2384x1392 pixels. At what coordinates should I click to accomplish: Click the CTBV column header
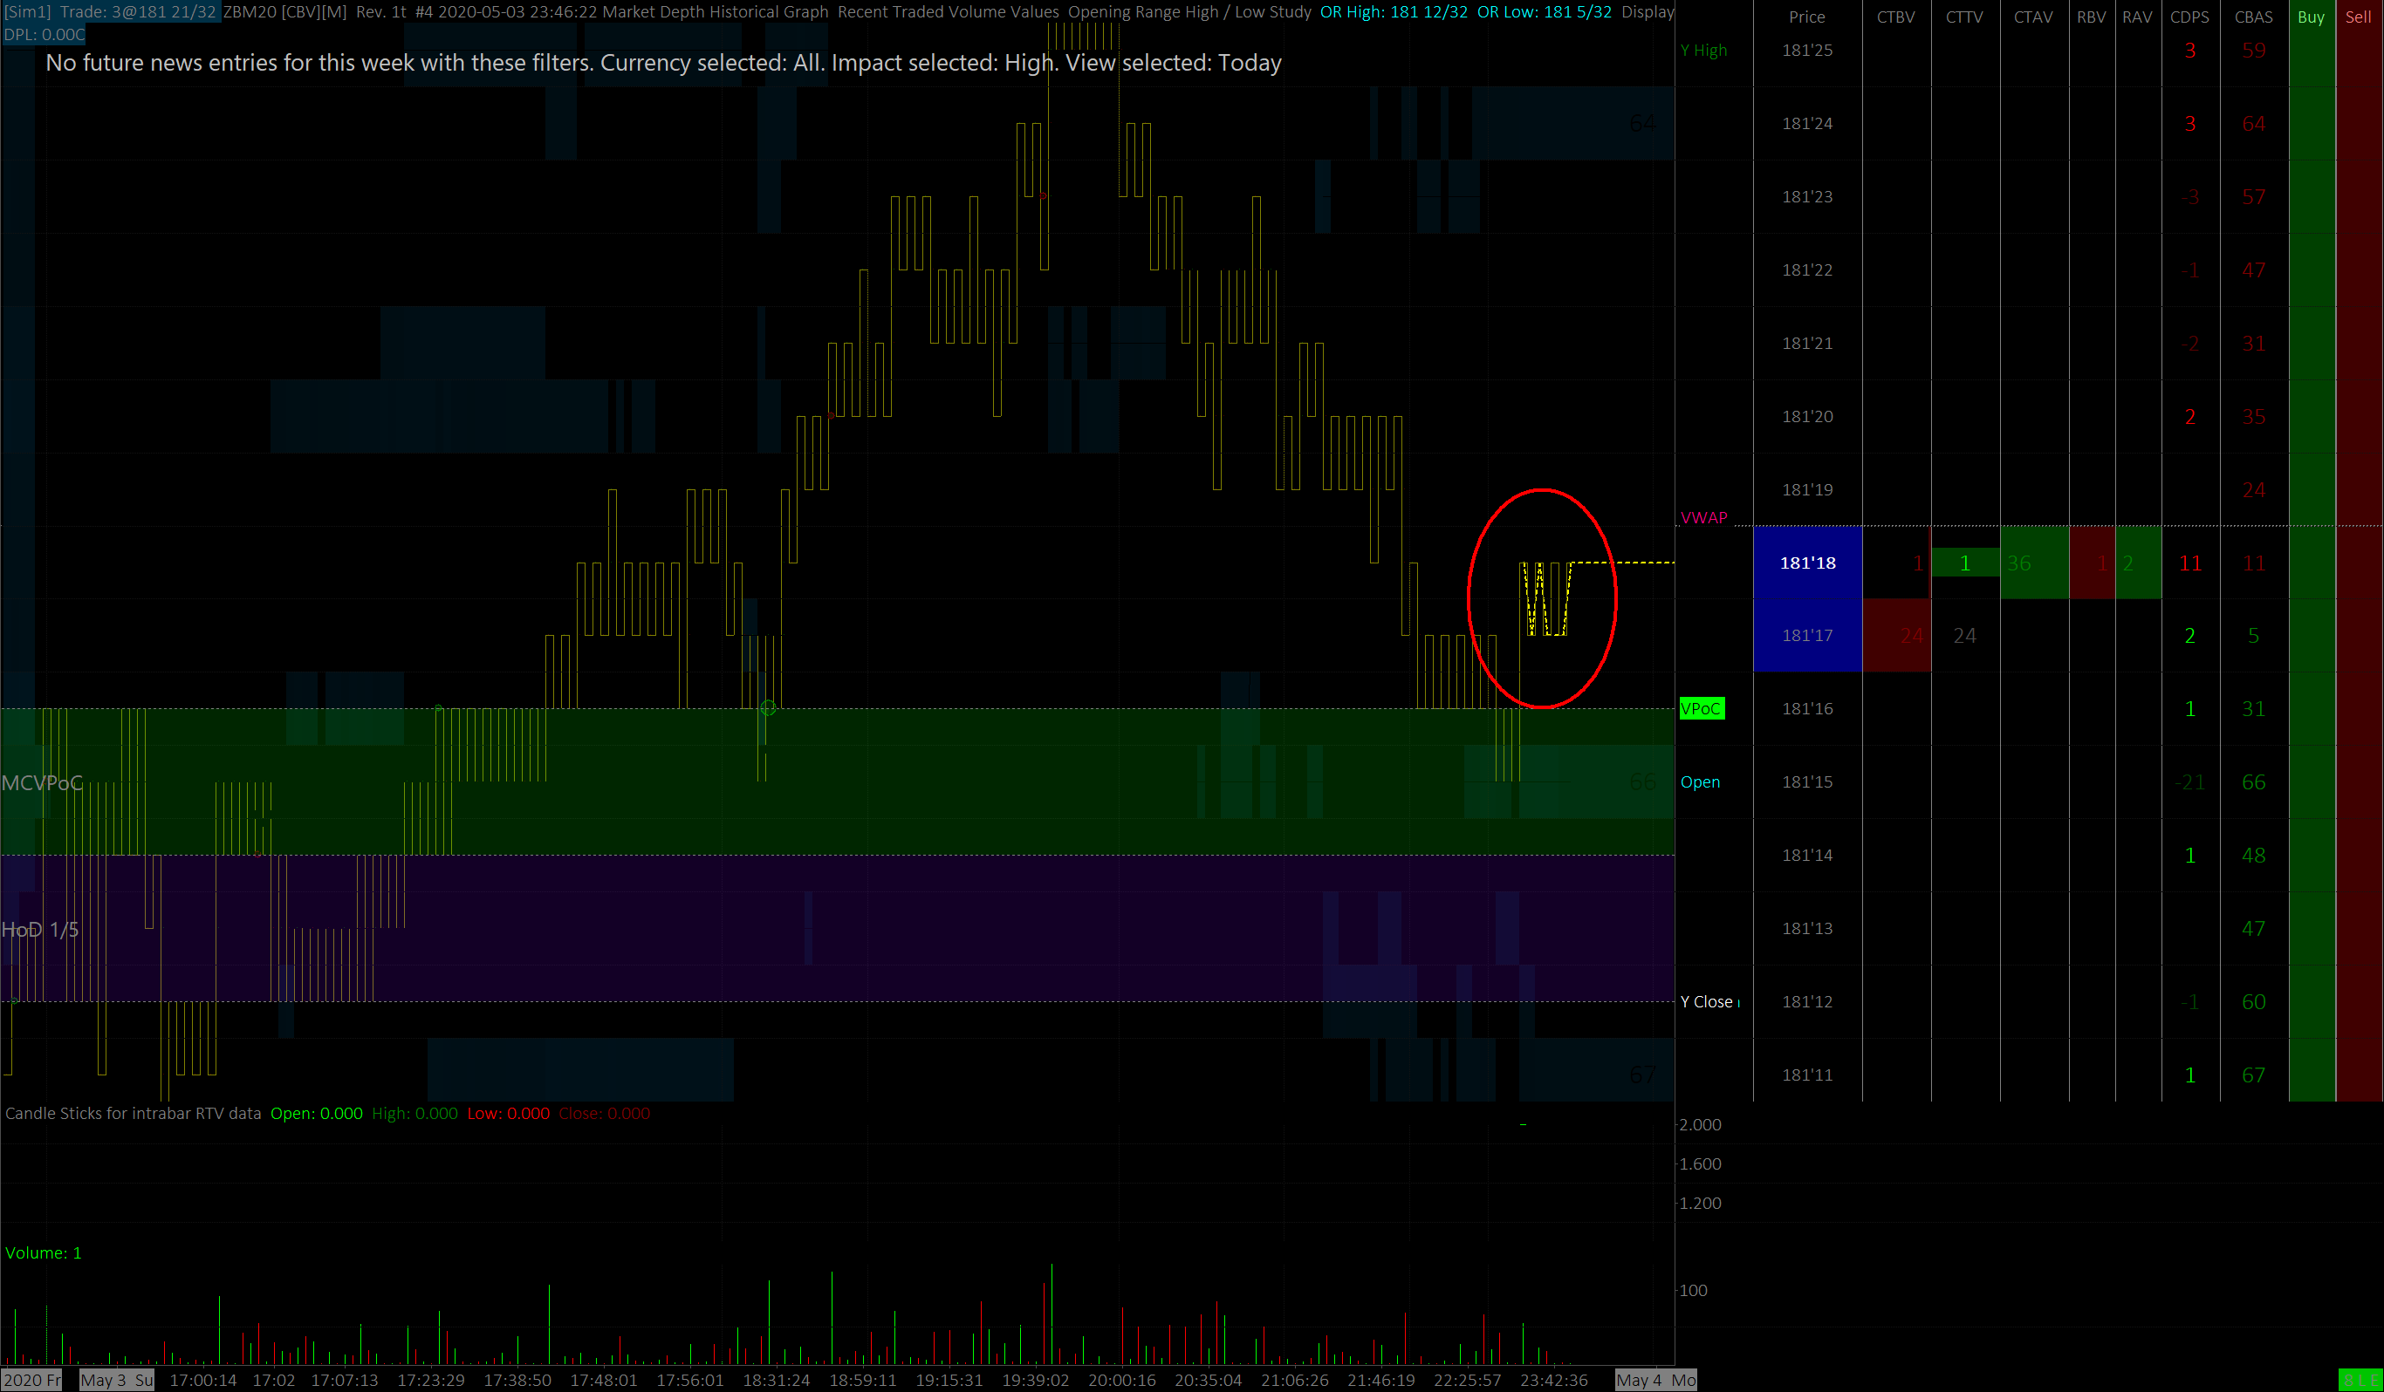pos(1895,17)
